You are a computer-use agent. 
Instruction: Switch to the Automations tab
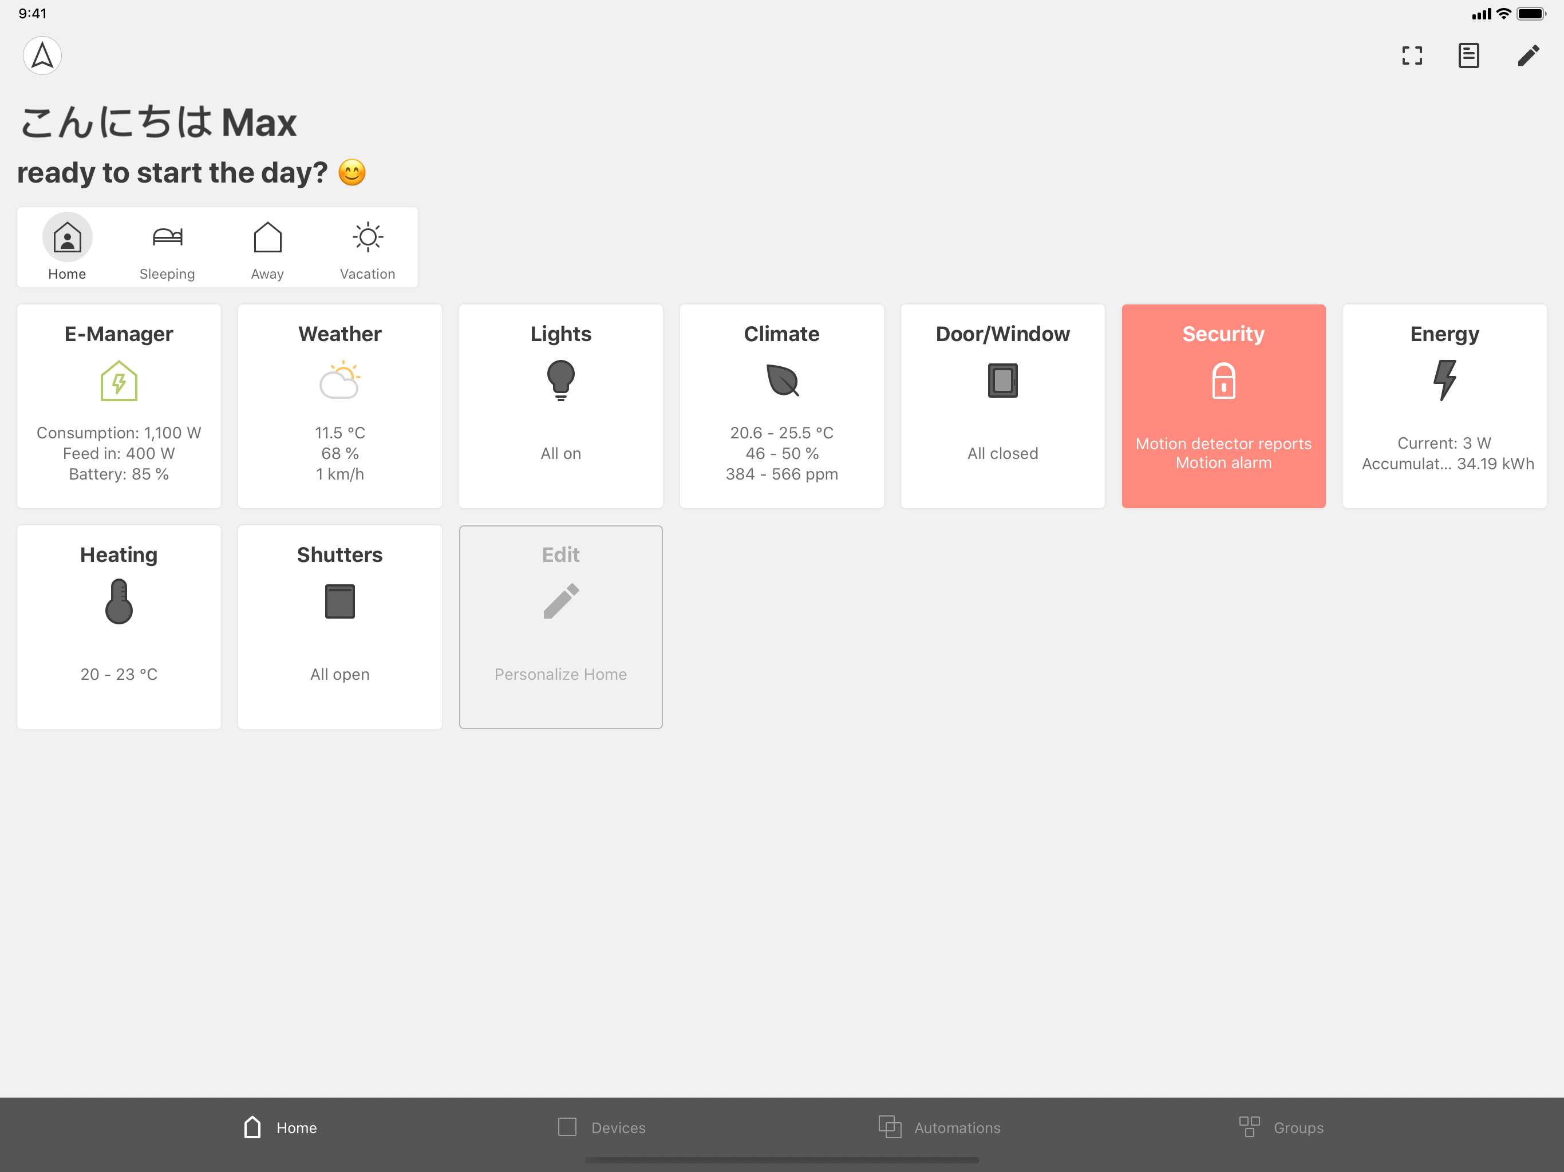coord(939,1127)
